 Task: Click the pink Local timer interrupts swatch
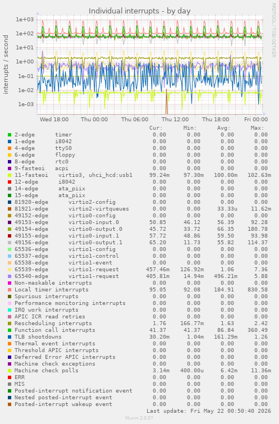[x=10, y=290]
